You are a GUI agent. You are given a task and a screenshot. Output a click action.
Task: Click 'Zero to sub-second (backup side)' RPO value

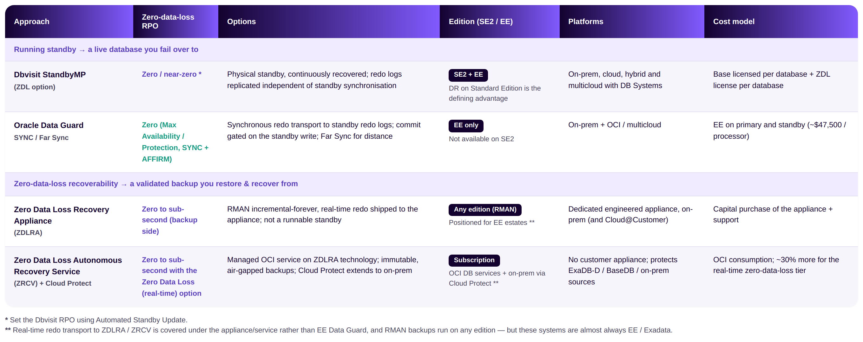(169, 220)
